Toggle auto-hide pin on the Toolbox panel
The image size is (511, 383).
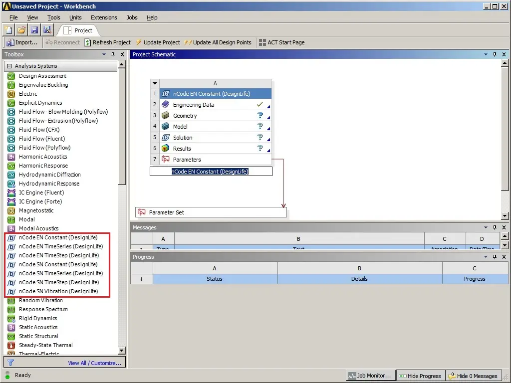(x=113, y=54)
